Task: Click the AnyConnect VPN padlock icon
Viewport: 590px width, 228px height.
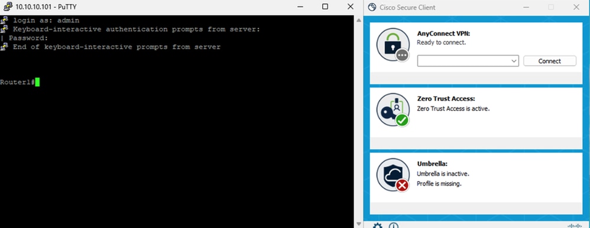Action: [393, 44]
